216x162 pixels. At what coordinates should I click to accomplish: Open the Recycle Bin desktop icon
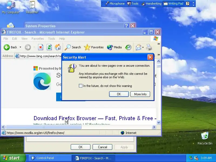[x=205, y=138]
